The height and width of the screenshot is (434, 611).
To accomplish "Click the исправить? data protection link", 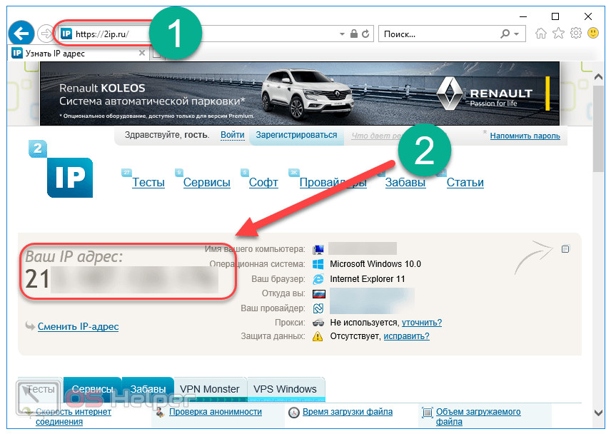I will click(x=406, y=336).
